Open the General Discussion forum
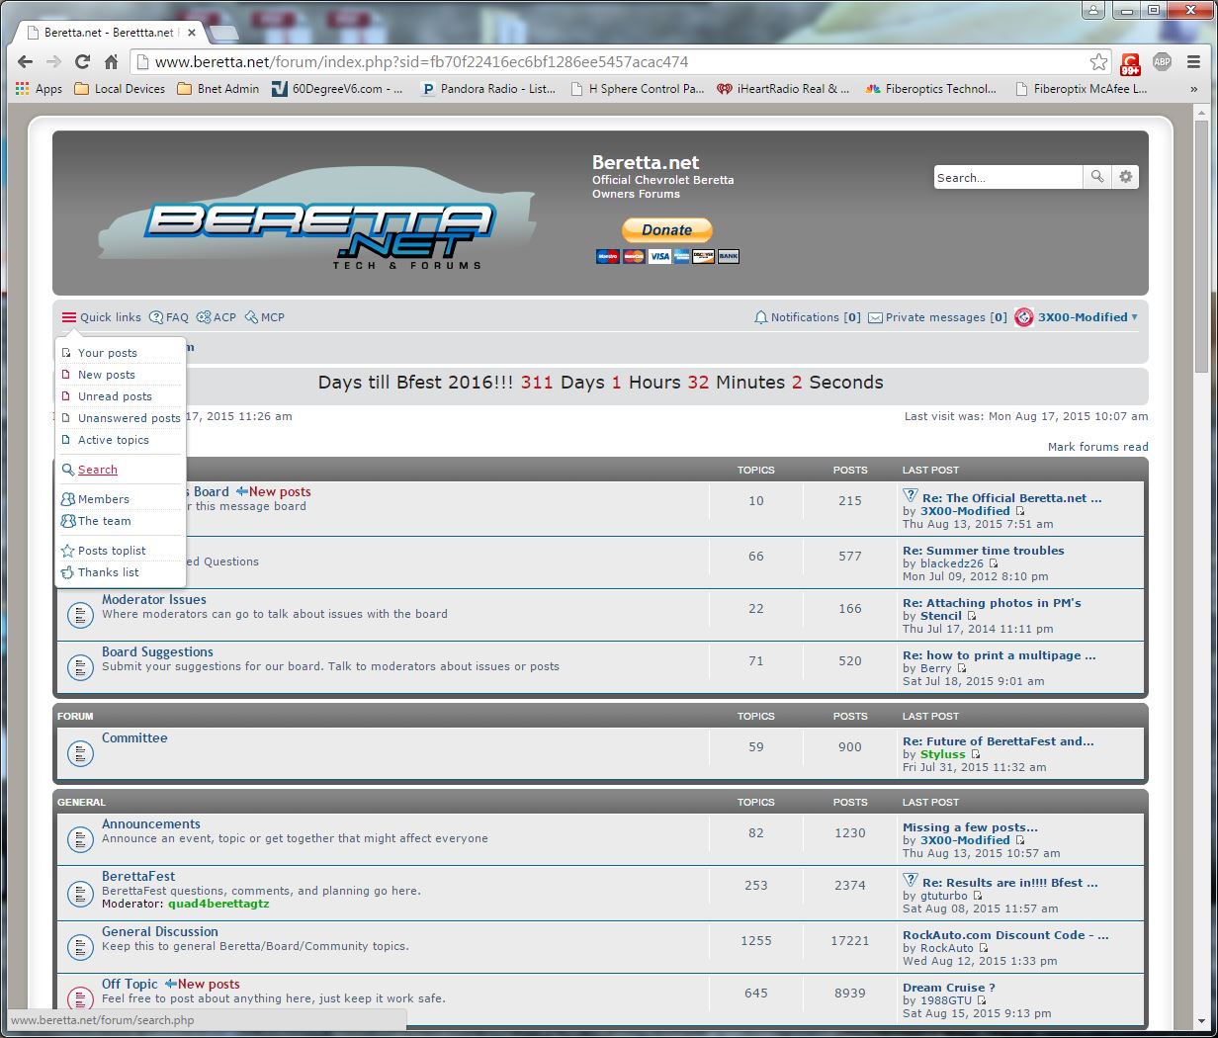This screenshot has height=1038, width=1218. 160,931
